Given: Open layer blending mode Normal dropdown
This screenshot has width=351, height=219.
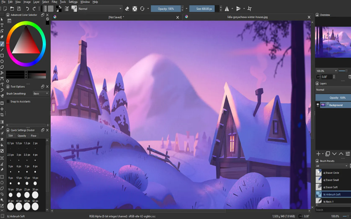Looking at the screenshot, I should pyautogui.click(x=333, y=90).
